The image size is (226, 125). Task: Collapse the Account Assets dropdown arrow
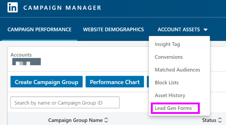[x=206, y=30]
